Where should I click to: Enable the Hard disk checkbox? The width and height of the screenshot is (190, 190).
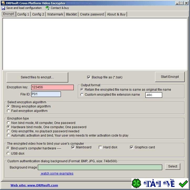point(100,147)
